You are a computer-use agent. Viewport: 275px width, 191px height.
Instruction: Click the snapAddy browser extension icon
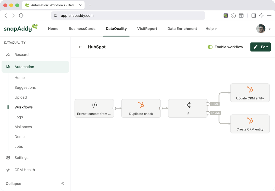coord(226,16)
